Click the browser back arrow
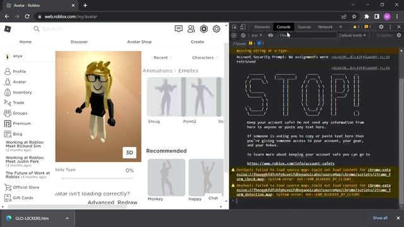Image resolution: width=404 pixels, height=227 pixels. (x=7, y=16)
